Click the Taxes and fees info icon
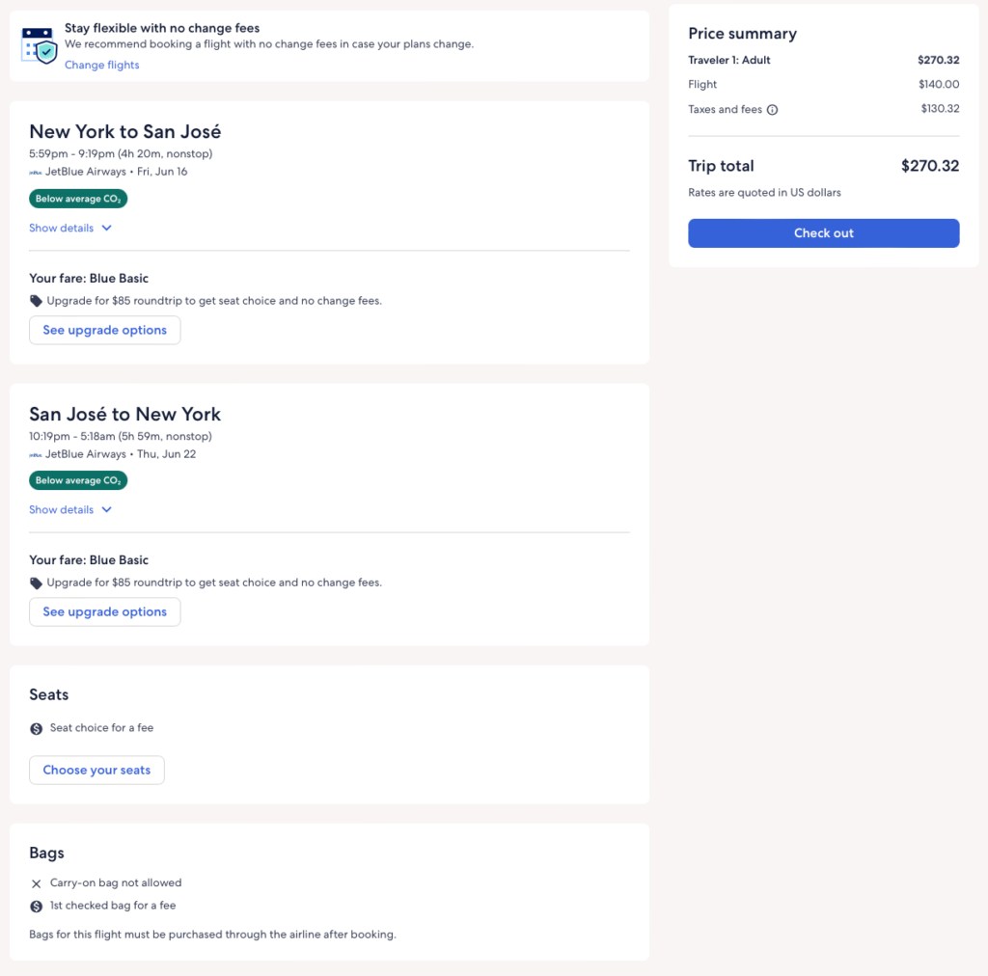988x976 pixels. 772,110
